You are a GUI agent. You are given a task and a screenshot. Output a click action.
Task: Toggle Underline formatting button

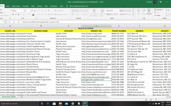coord(19,14)
